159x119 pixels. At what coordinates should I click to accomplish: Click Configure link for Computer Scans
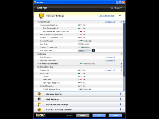(x=110, y=22)
